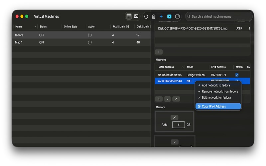Toggle Attach checkbox for 9e:0b:bc:de:9a:96

pos(237,75)
